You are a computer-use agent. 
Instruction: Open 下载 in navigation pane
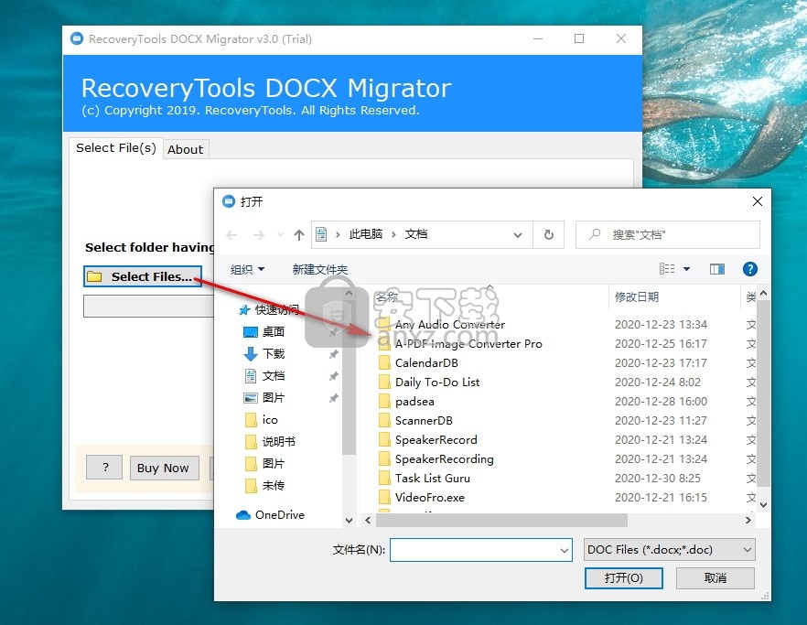point(274,354)
